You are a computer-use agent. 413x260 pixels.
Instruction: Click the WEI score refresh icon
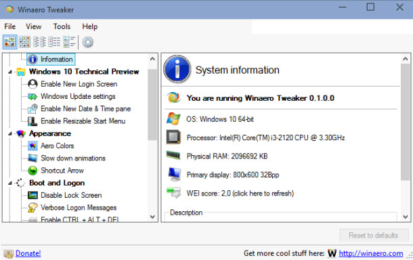click(174, 192)
